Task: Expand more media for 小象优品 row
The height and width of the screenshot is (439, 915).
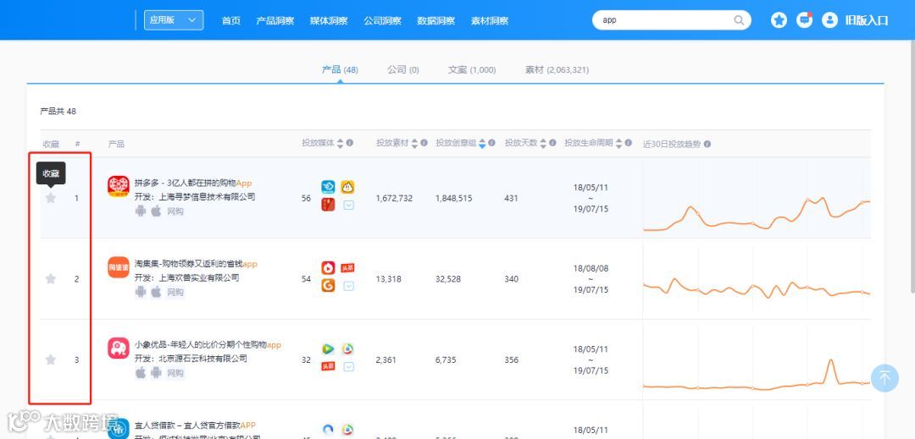Action: [348, 367]
